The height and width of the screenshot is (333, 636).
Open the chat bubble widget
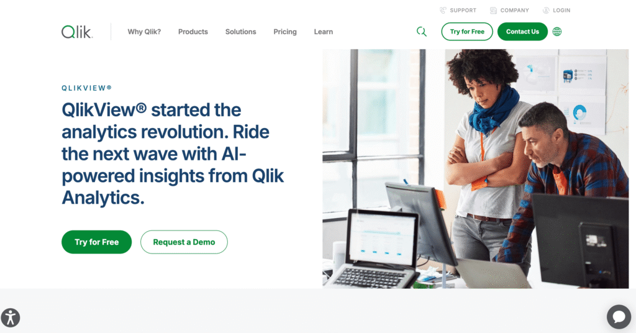(x=619, y=316)
